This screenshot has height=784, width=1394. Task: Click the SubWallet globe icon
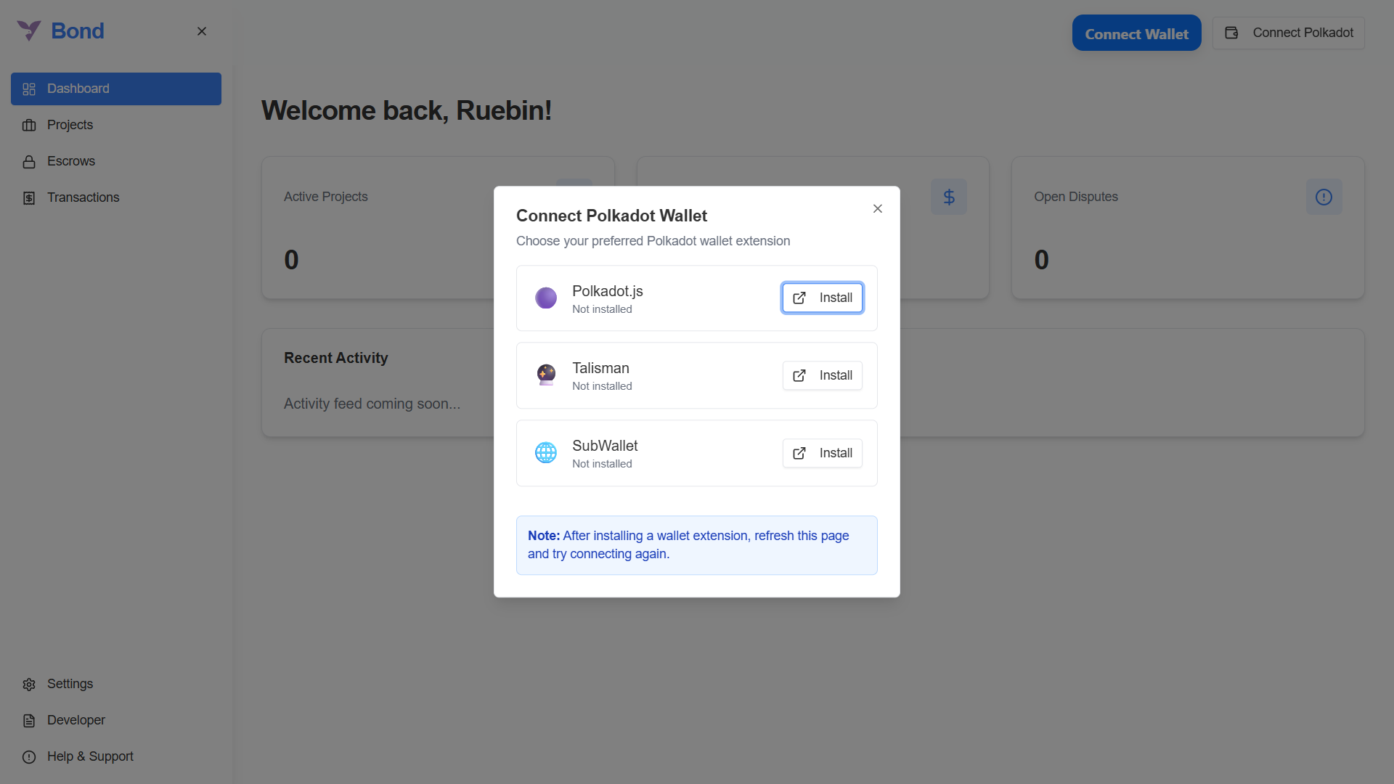[x=546, y=452]
